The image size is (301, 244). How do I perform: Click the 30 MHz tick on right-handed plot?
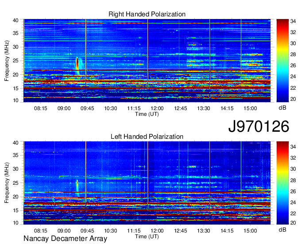(15, 47)
